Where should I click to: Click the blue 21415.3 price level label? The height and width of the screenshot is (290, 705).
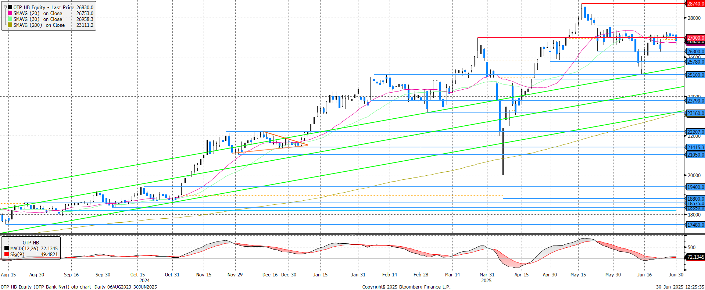tap(695, 147)
